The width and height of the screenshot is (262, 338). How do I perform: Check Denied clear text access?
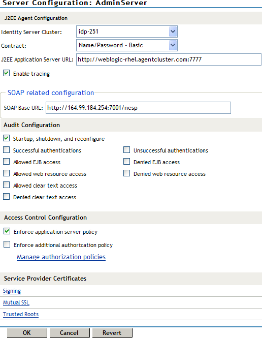tap(7, 197)
